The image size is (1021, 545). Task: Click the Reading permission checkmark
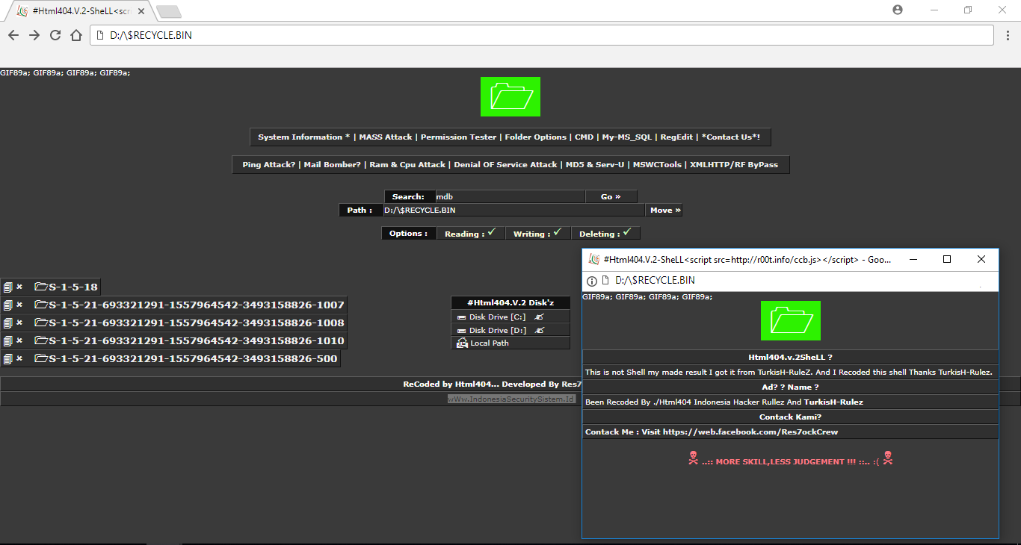pyautogui.click(x=492, y=232)
